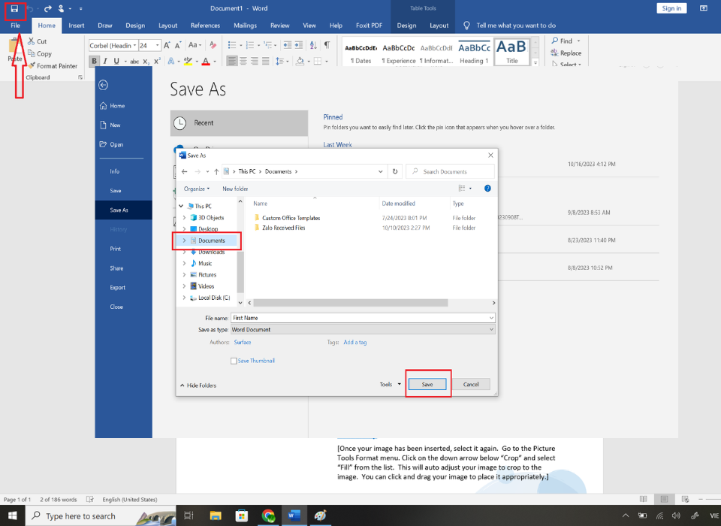Click the Save button in the dialog

[x=427, y=384]
